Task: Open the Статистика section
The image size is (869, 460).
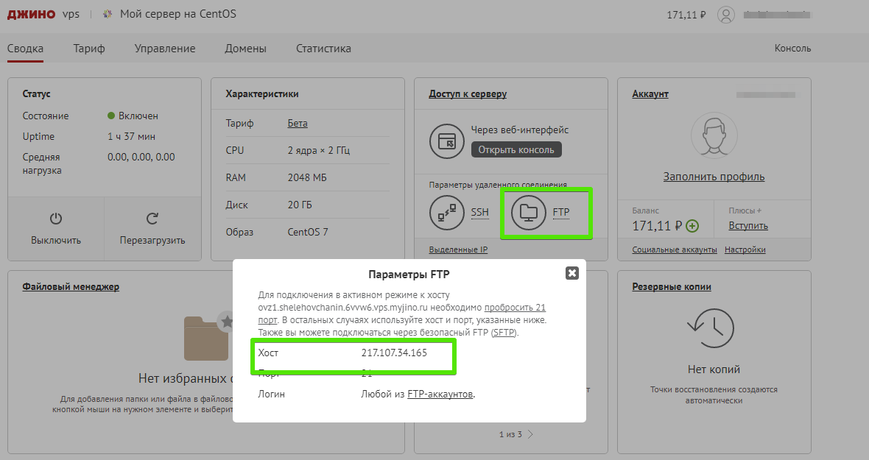Action: point(323,48)
